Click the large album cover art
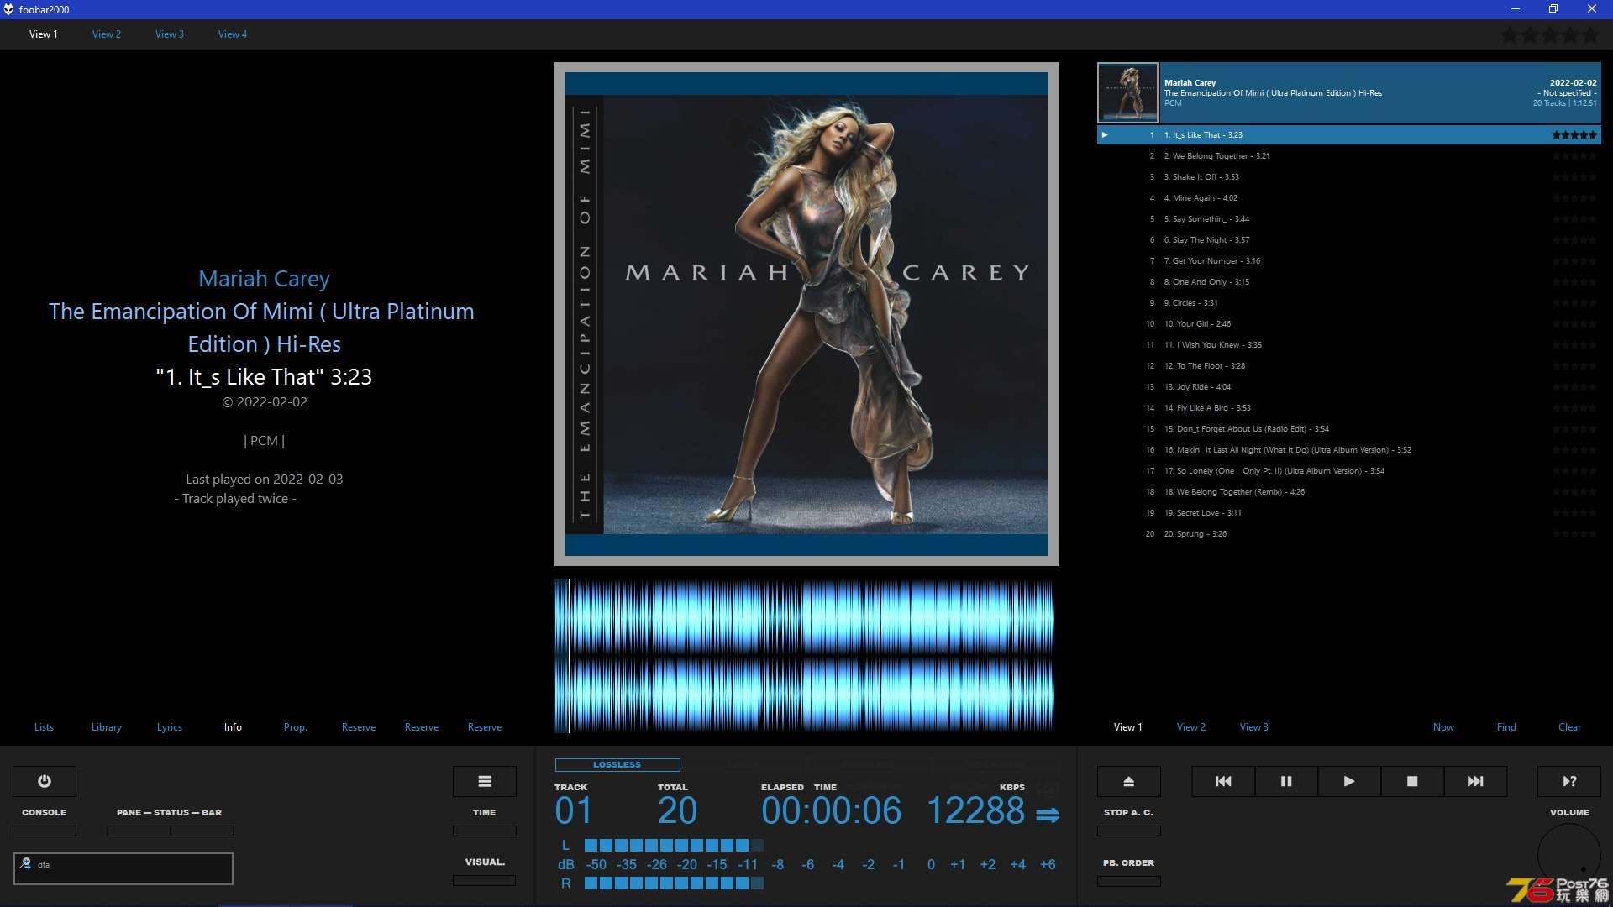Viewport: 1613px width, 907px height. [x=806, y=314]
